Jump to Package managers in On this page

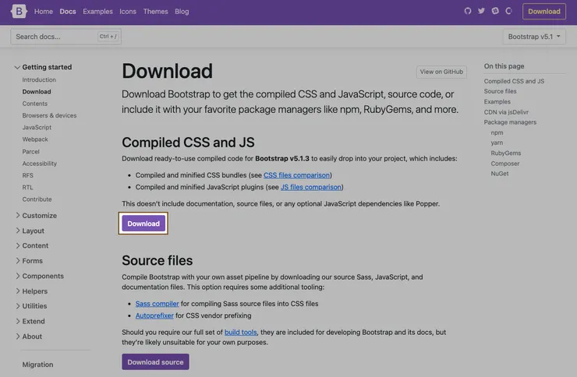tap(510, 122)
